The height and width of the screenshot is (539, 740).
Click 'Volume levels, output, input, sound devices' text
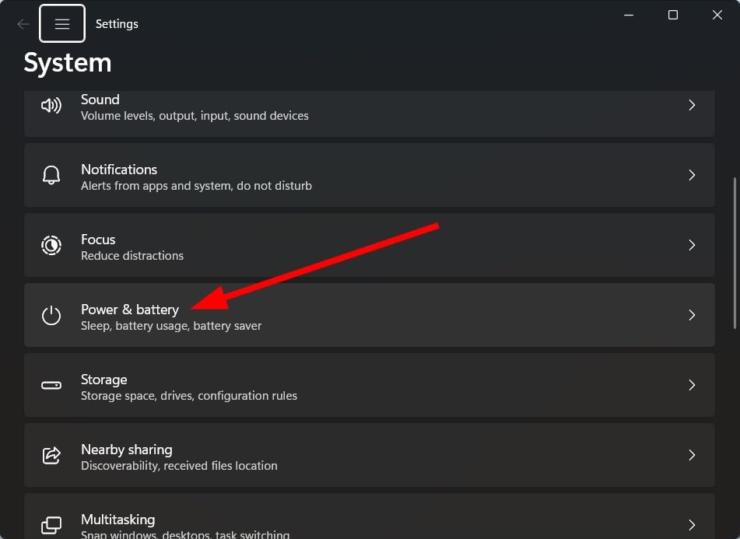pos(195,116)
